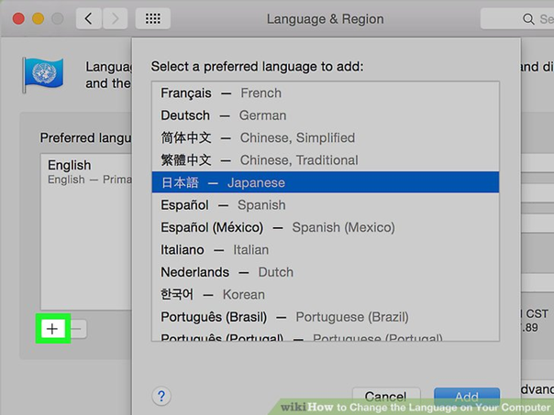This screenshot has width=554, height=415.
Task: Click the search field magnifier
Action: coord(528,19)
